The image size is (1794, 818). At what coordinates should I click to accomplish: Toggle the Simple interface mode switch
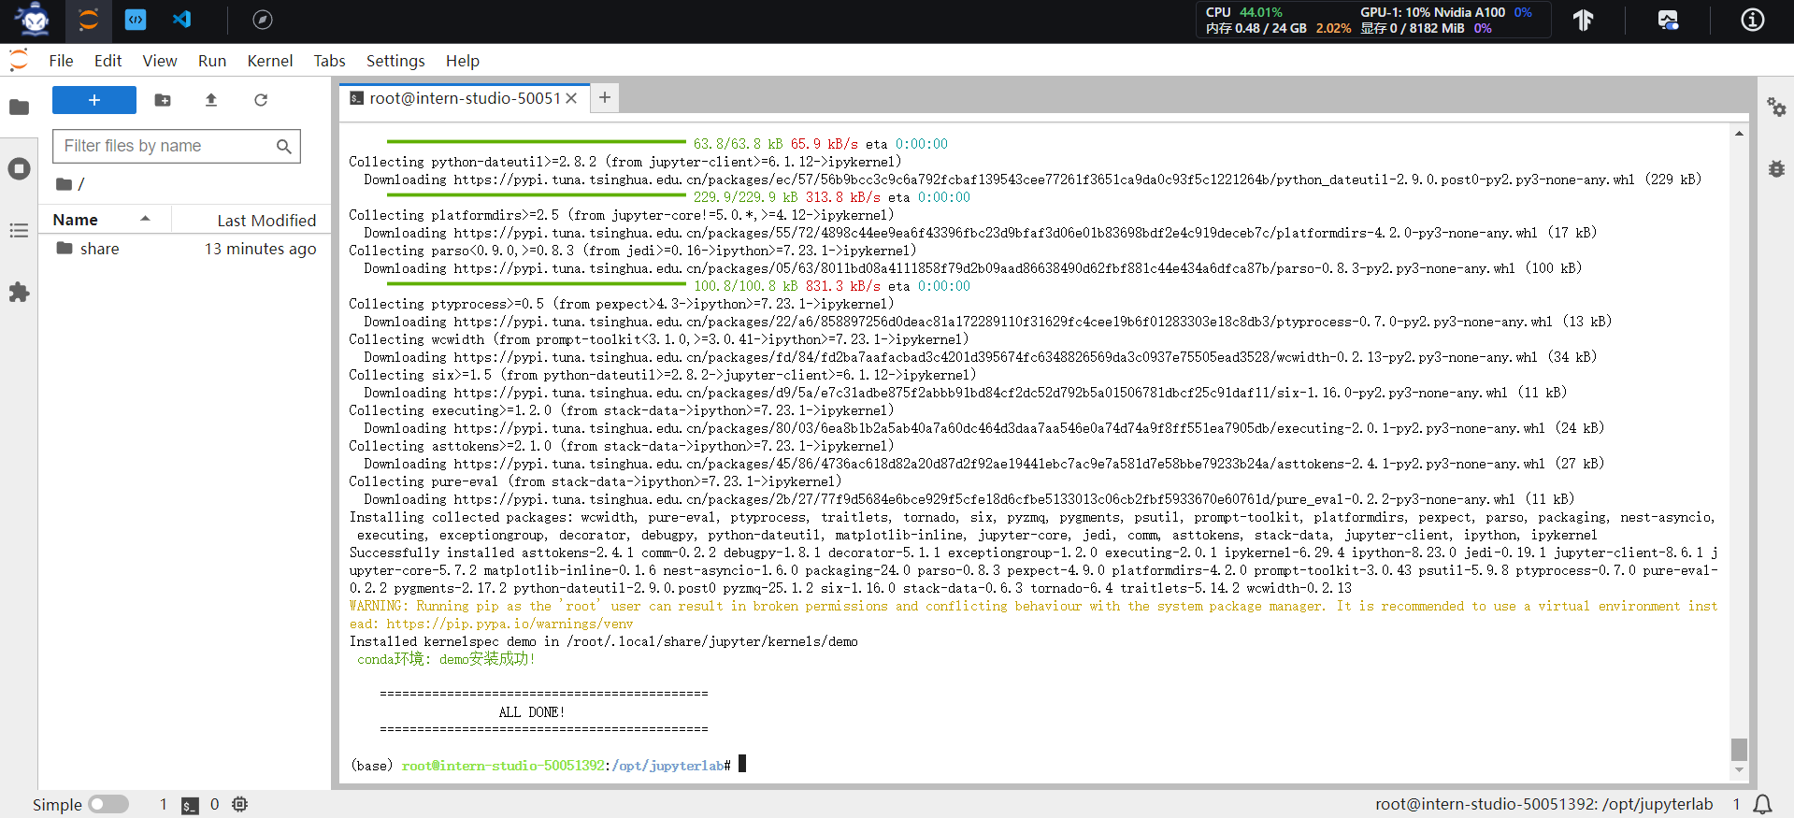108,804
